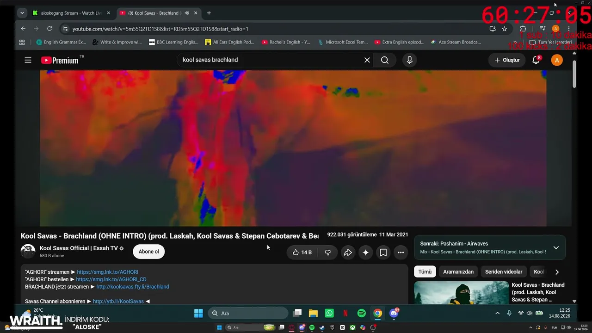592x333 pixels.
Task: Open YouTube notifications bell
Action: click(536, 60)
